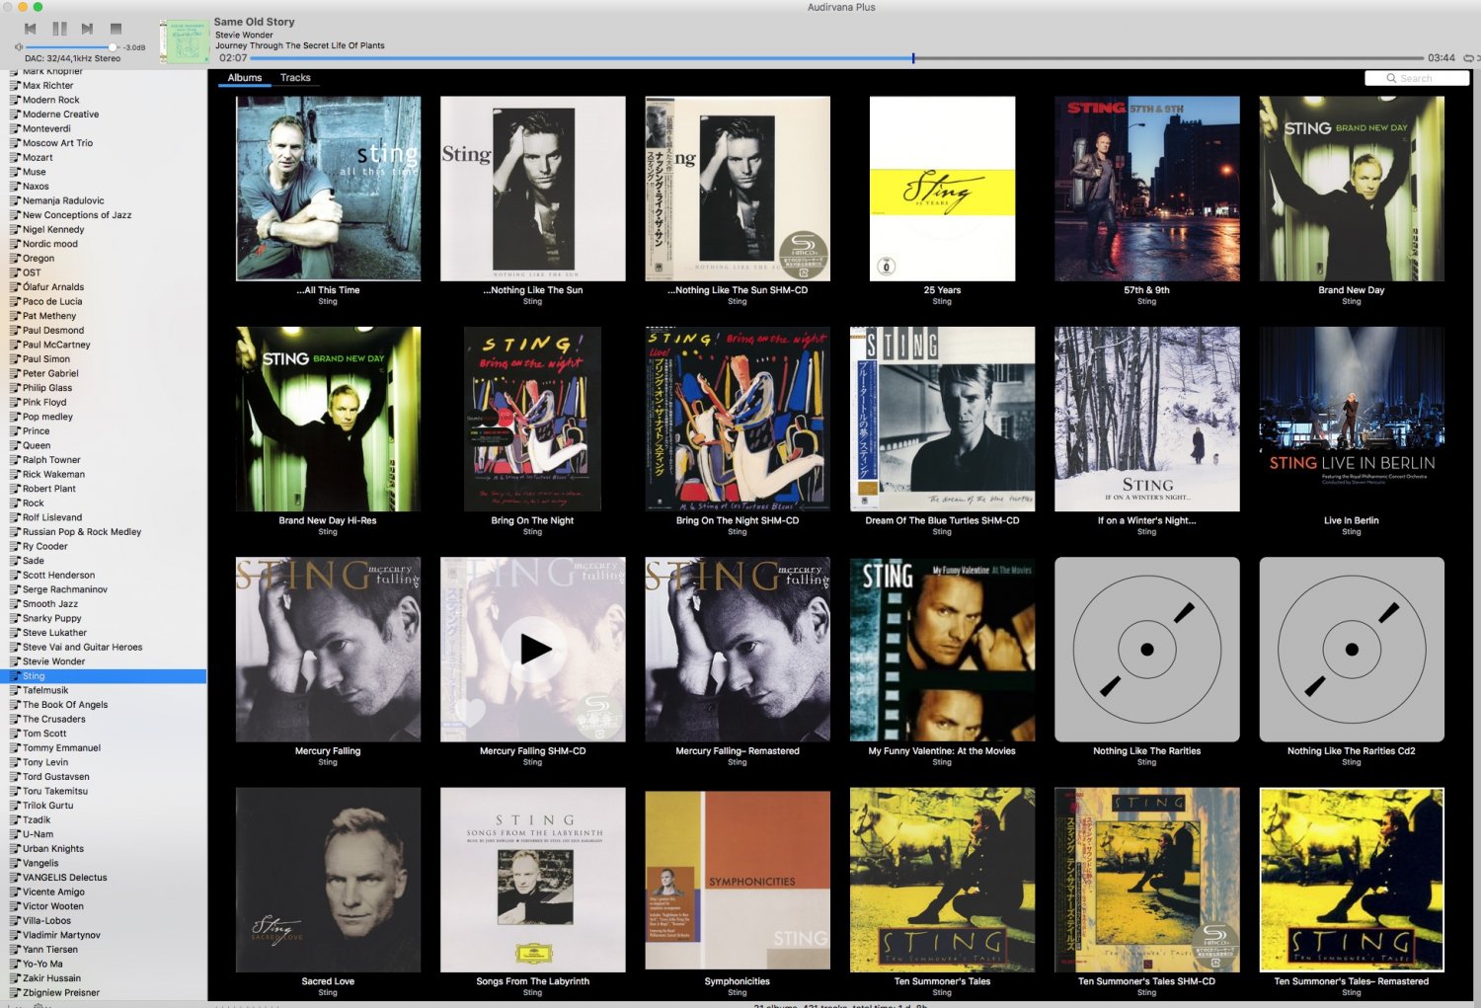Select the 57th & 9th album cover
Screen dimensions: 1481x1008
[1146, 189]
